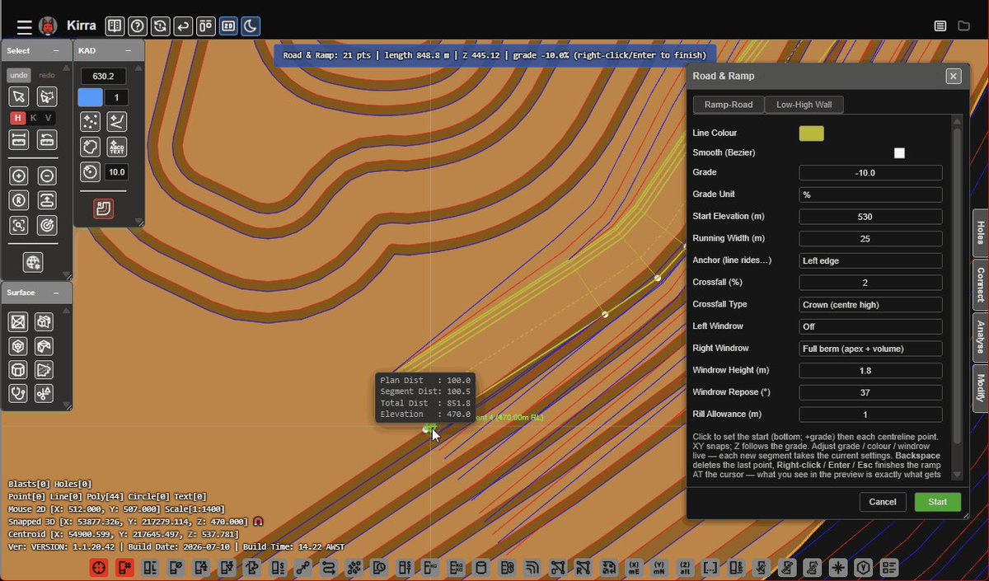Open the Line Colour yellow swatch
The width and height of the screenshot is (989, 581).
(811, 134)
